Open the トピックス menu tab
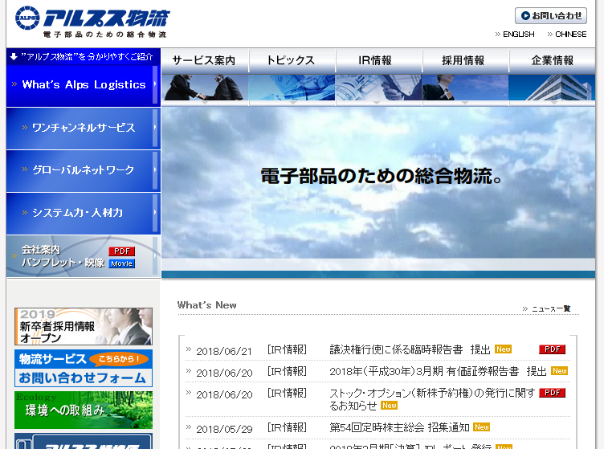This screenshot has width=604, height=449. coord(292,60)
